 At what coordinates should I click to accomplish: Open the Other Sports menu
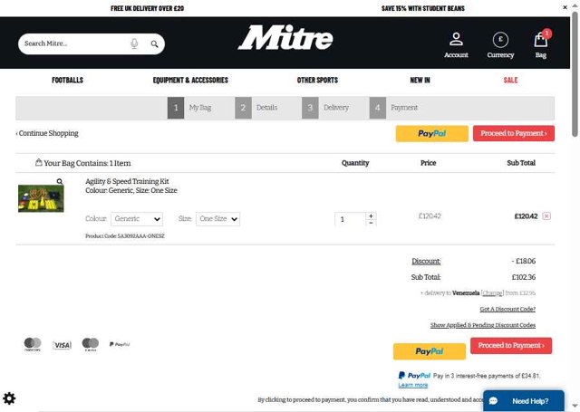[x=317, y=81]
